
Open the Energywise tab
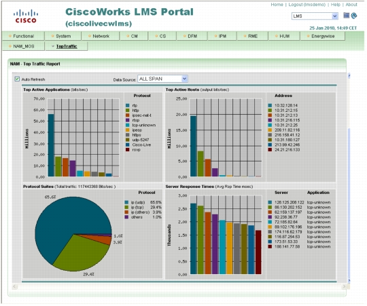323,36
